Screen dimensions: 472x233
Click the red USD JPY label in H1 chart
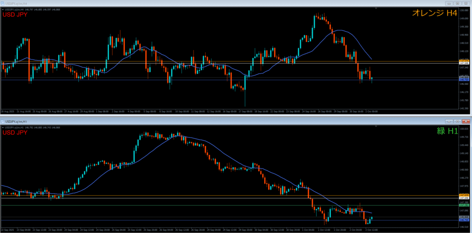(x=15, y=132)
